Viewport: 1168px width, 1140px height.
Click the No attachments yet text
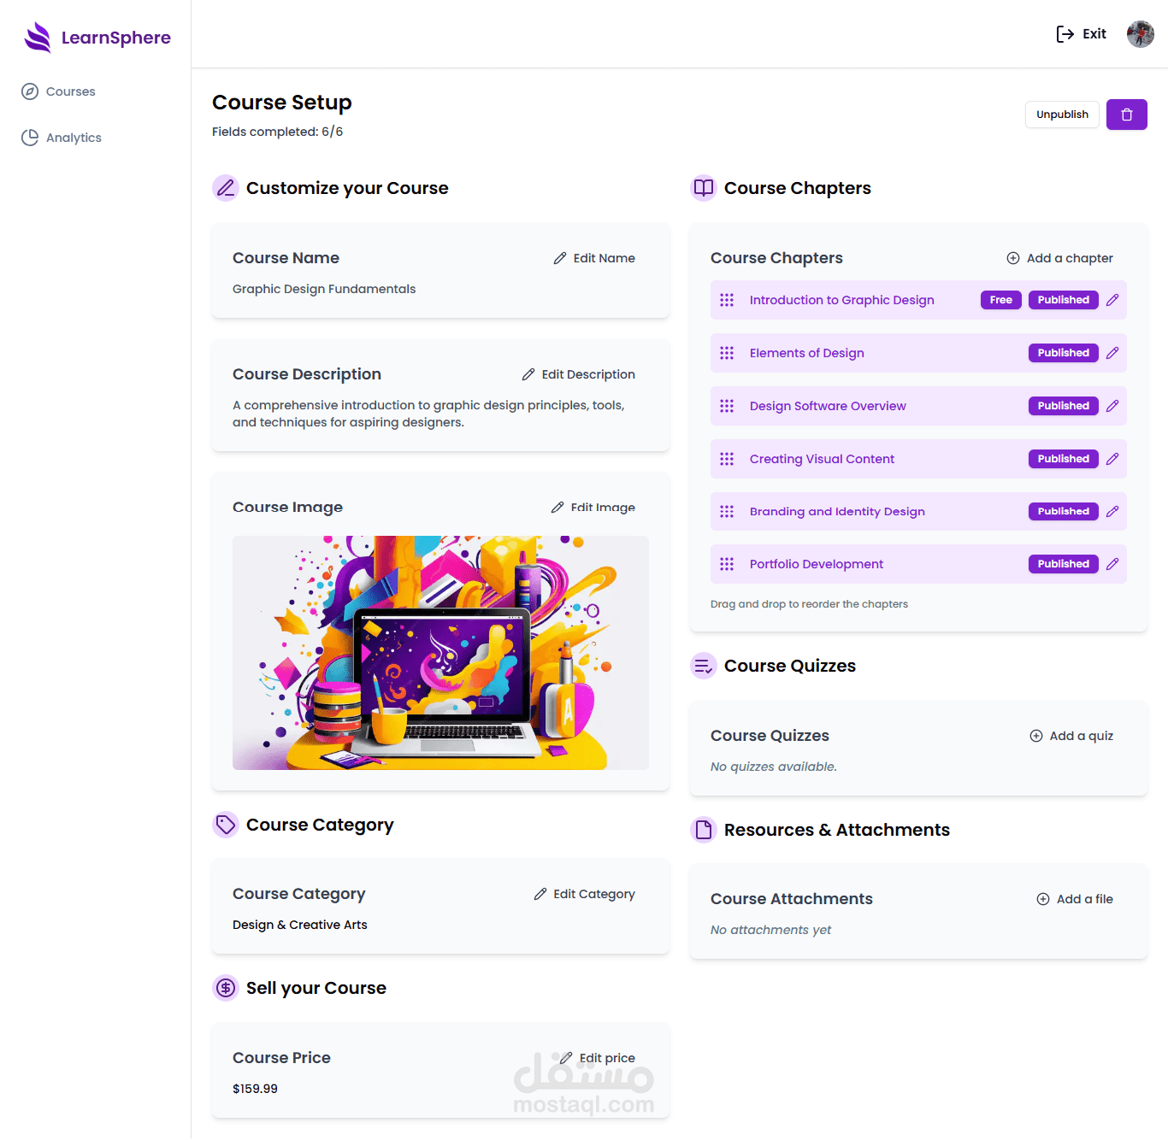click(x=770, y=930)
